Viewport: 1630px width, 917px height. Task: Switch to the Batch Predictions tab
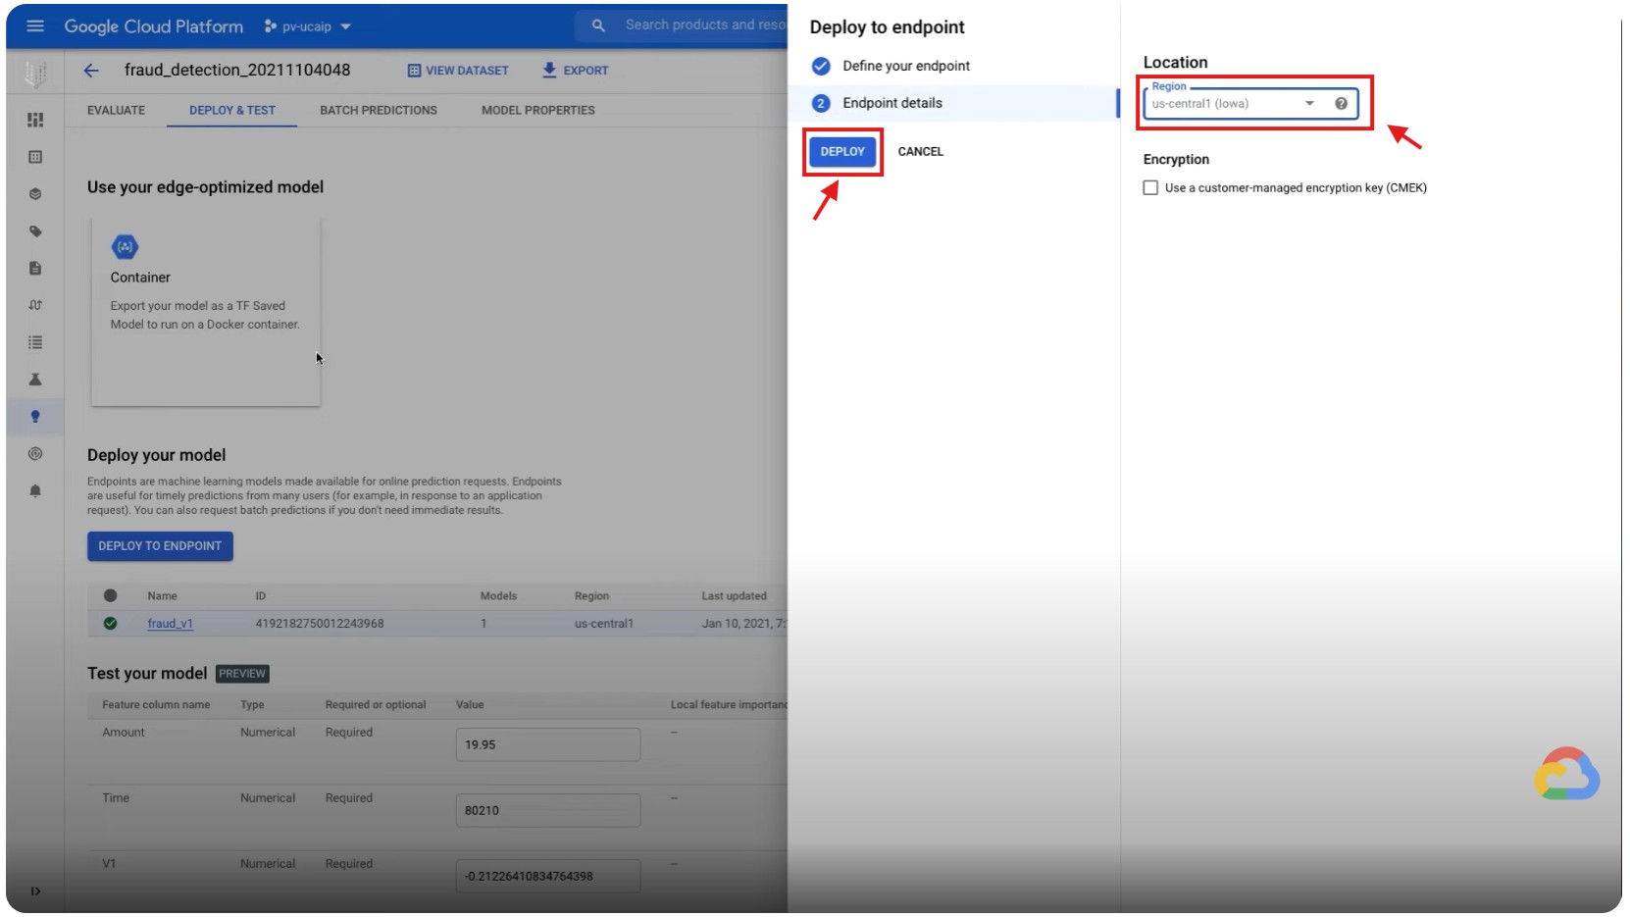pyautogui.click(x=378, y=111)
